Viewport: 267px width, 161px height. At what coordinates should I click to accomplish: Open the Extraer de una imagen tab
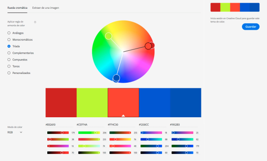pos(46,8)
